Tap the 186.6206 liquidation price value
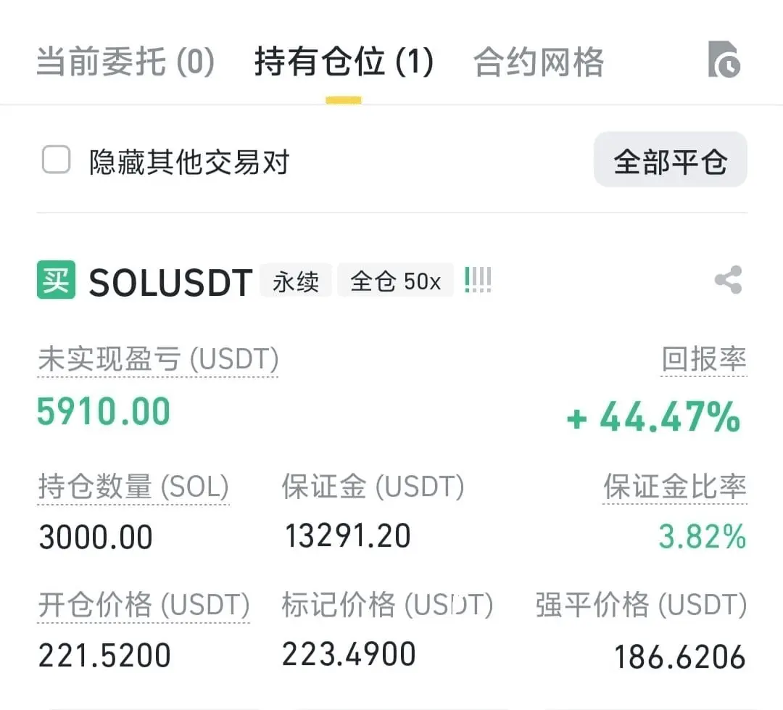The height and width of the screenshot is (710, 783). 679,656
